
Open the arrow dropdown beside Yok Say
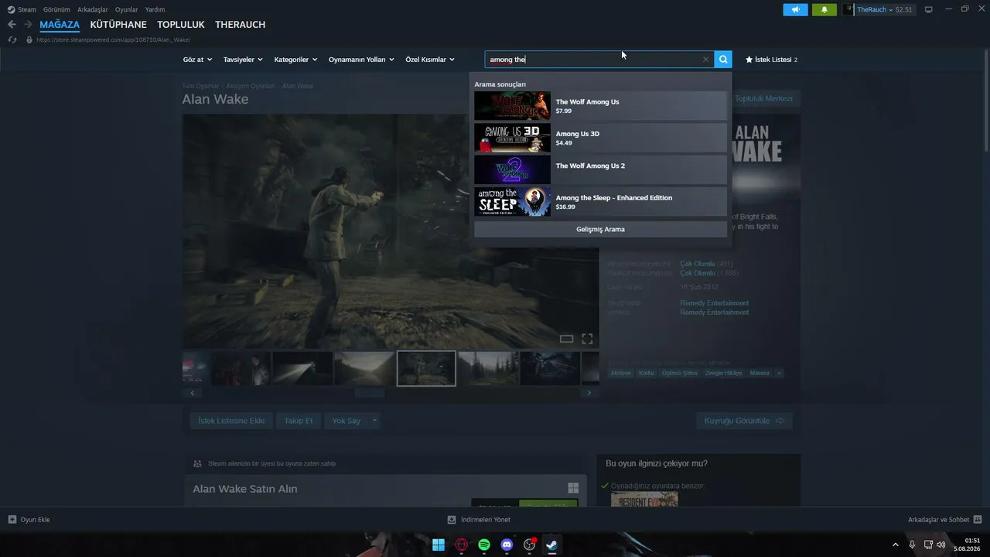374,421
